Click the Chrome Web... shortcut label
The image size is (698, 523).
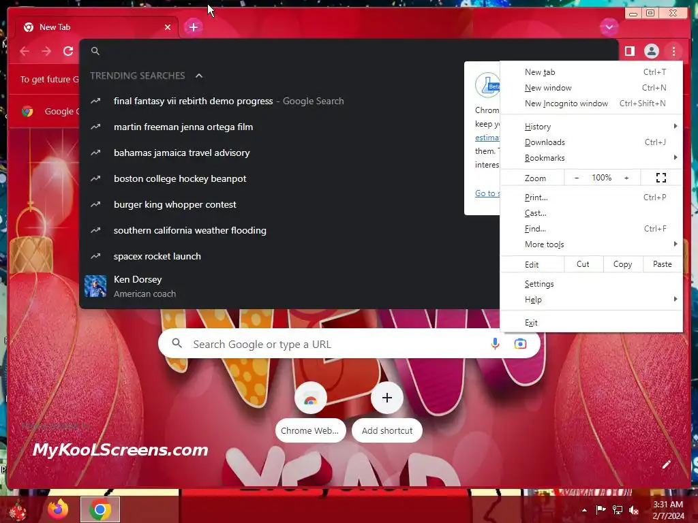point(310,430)
